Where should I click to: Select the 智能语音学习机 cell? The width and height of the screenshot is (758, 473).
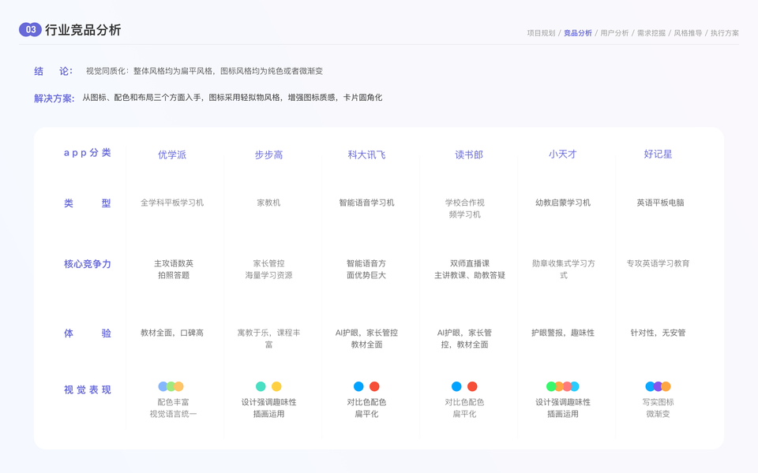[x=366, y=203]
